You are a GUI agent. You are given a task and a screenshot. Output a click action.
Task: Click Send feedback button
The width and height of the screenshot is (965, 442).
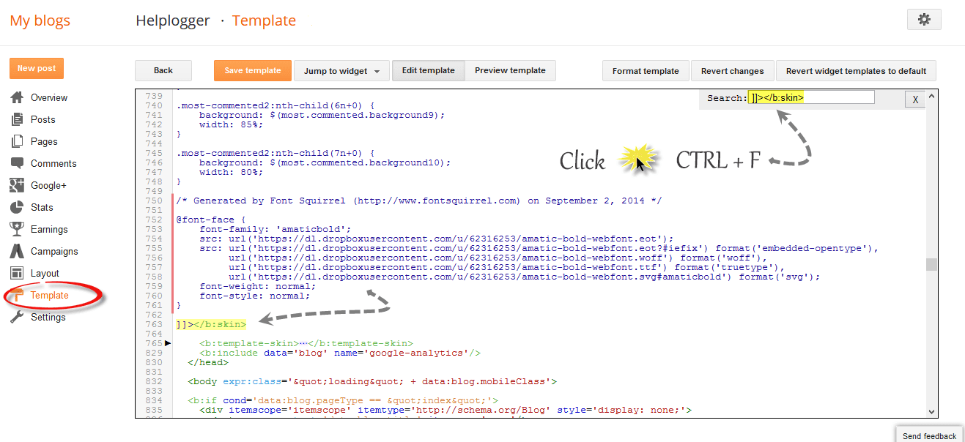click(930, 435)
